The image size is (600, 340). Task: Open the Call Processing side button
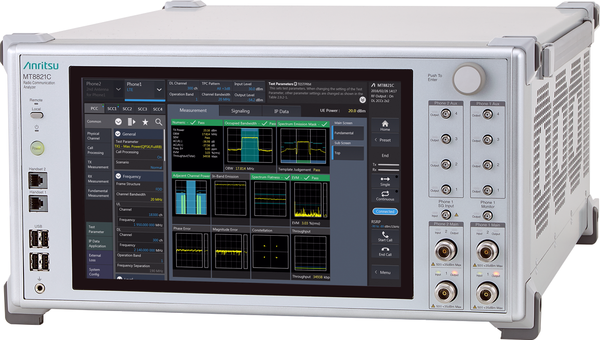tap(98, 150)
